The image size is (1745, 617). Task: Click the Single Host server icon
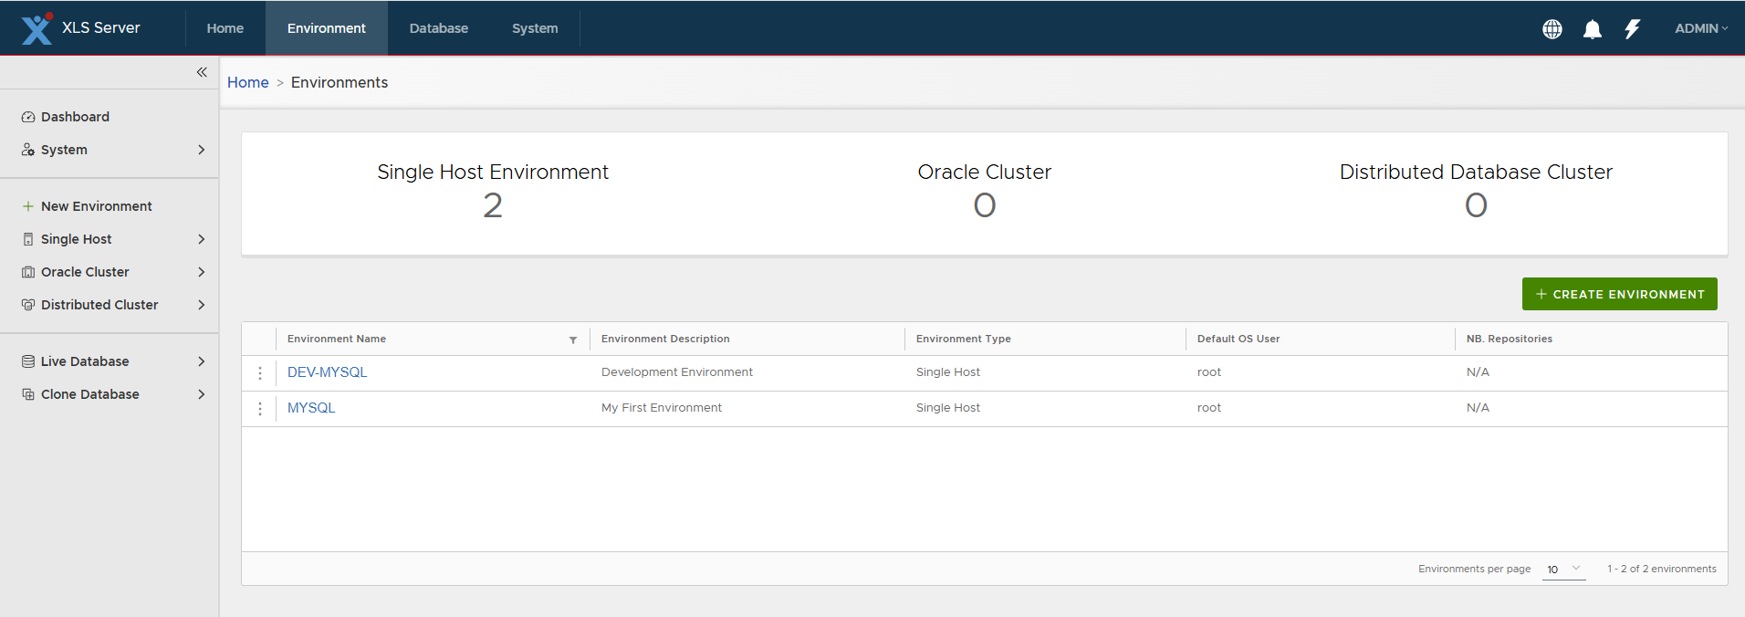pyautogui.click(x=28, y=239)
